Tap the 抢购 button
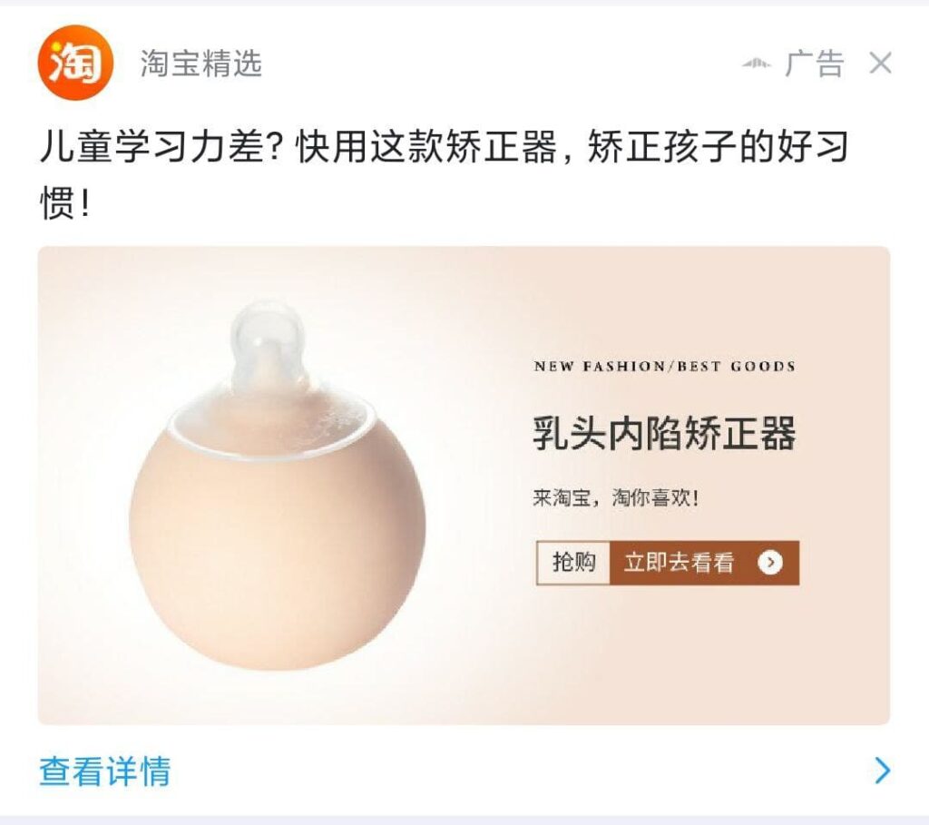The image size is (929, 825). pyautogui.click(x=573, y=563)
